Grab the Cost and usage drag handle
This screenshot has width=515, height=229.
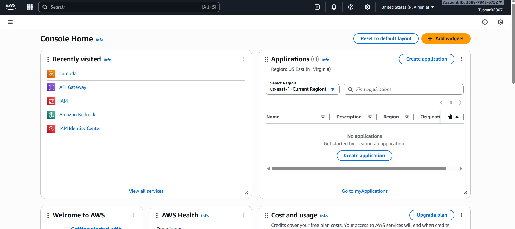(267, 216)
